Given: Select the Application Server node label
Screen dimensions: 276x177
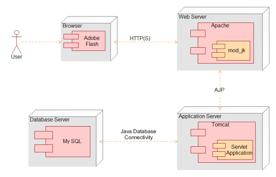Looking at the screenshot, I should (x=200, y=116).
